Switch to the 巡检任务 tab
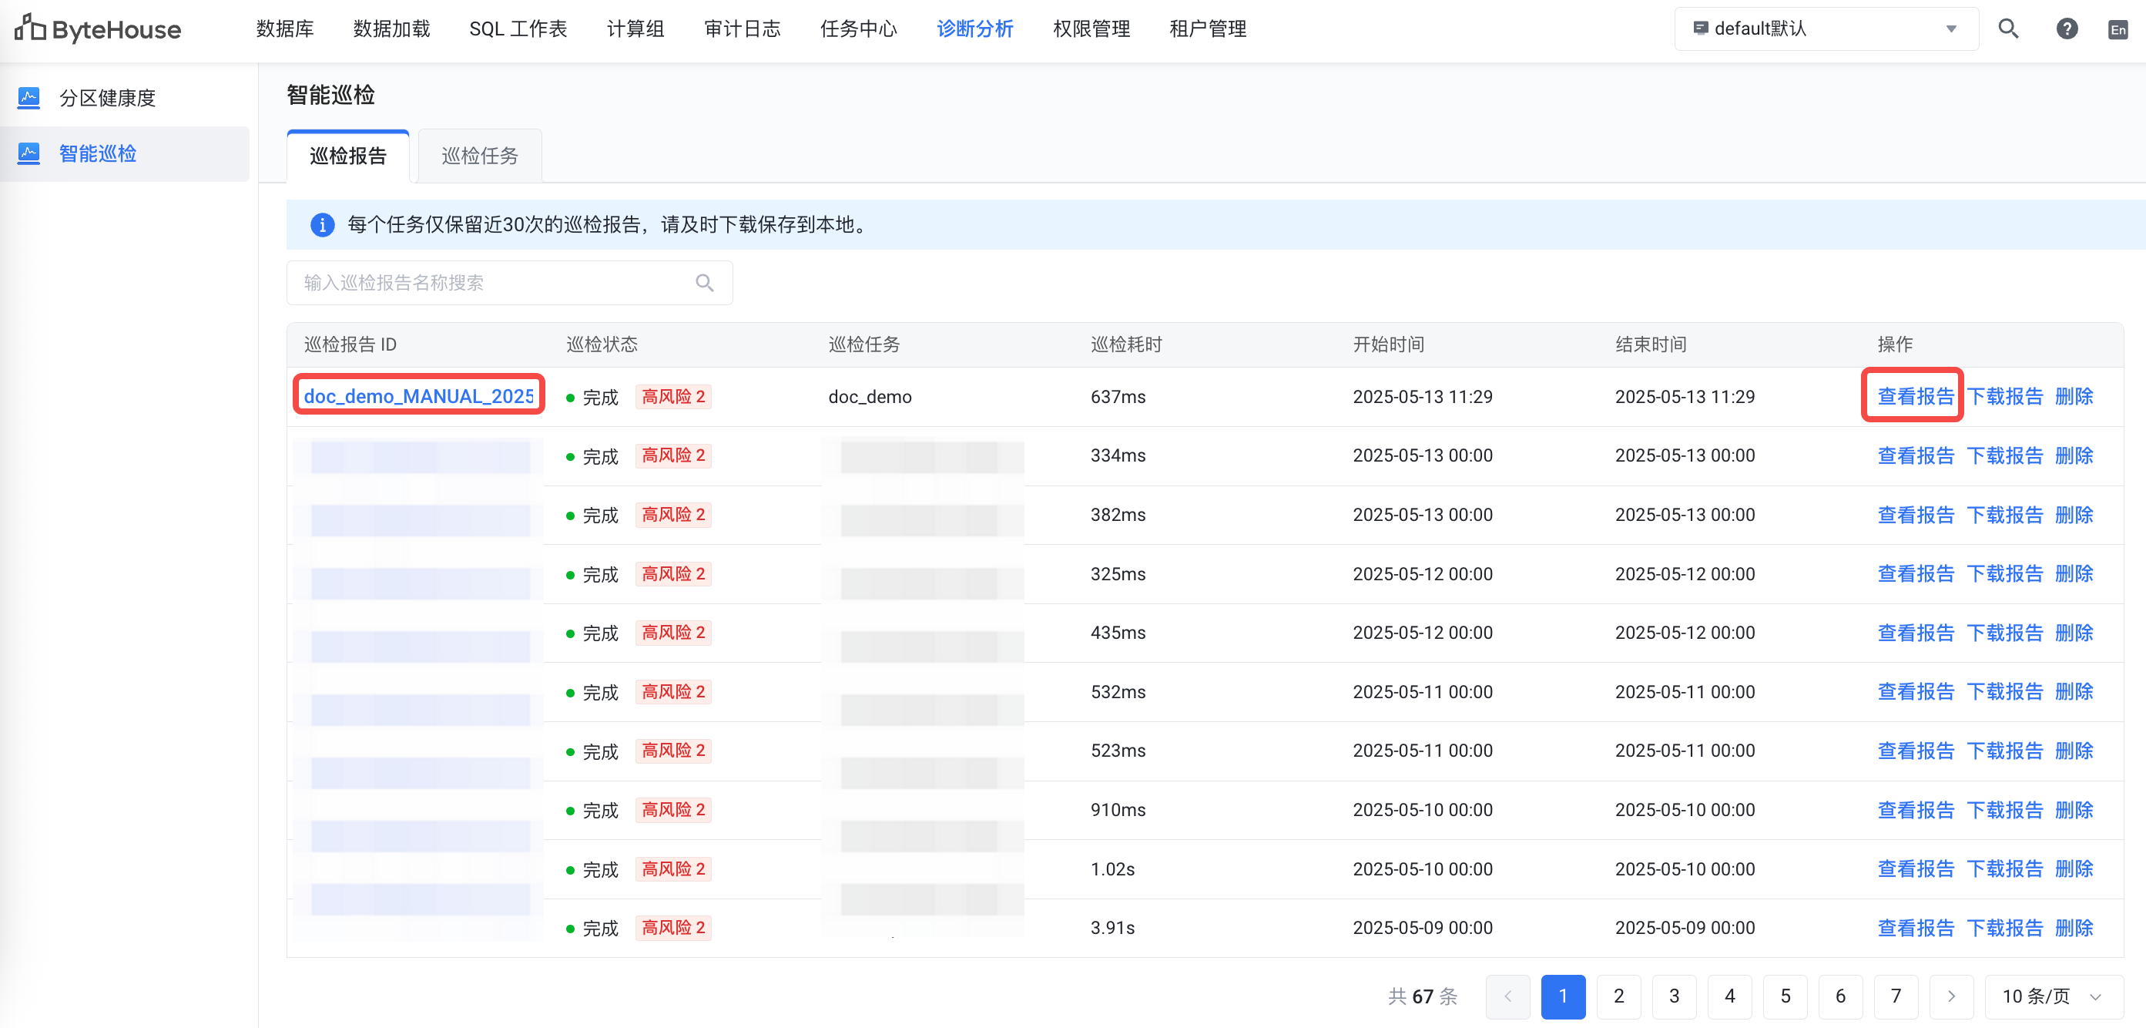This screenshot has width=2146, height=1028. pyautogui.click(x=480, y=156)
